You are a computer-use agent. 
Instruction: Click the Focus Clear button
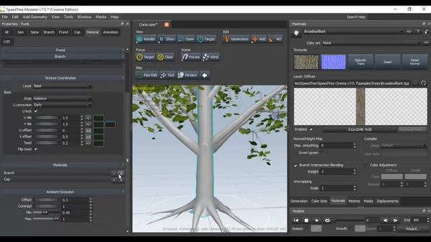(x=165, y=57)
